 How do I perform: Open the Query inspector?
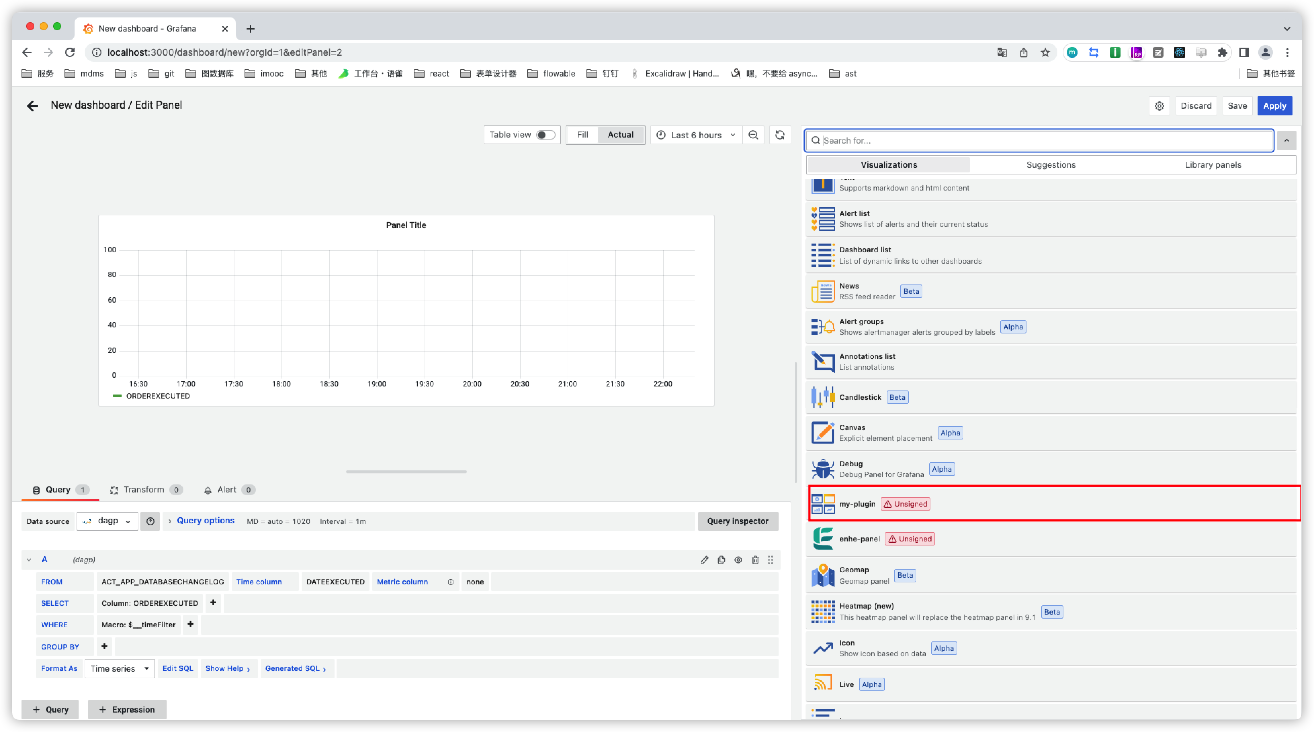point(738,521)
